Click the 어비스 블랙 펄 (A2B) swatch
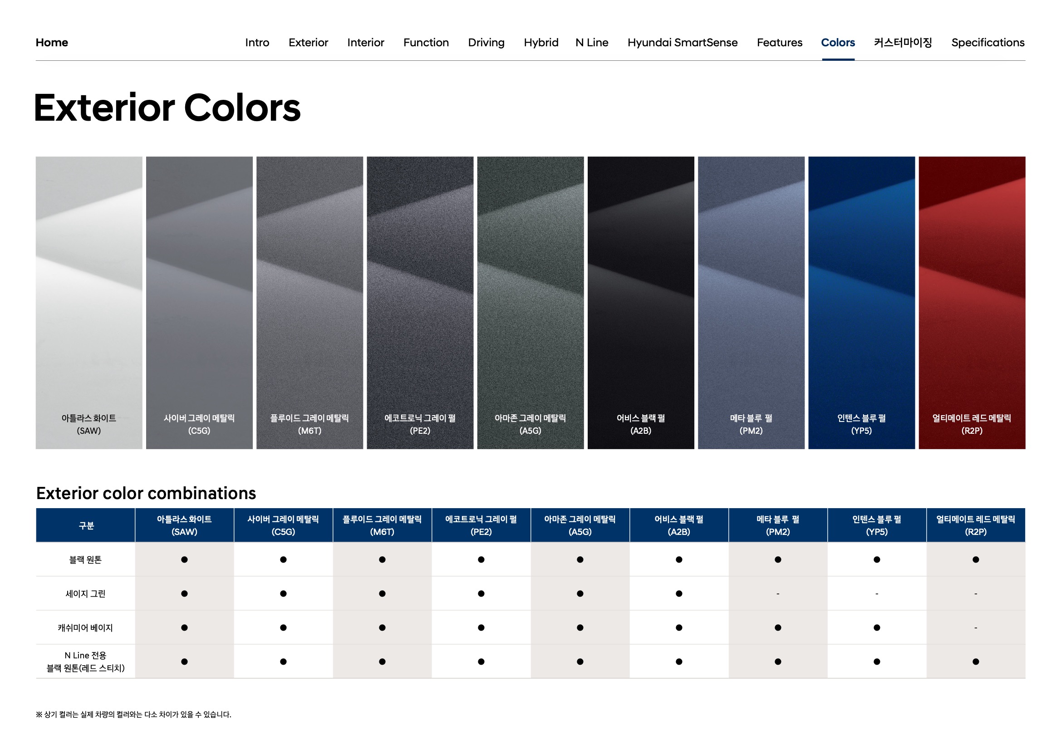Image resolution: width=1061 pixels, height=750 pixels. tap(640, 303)
